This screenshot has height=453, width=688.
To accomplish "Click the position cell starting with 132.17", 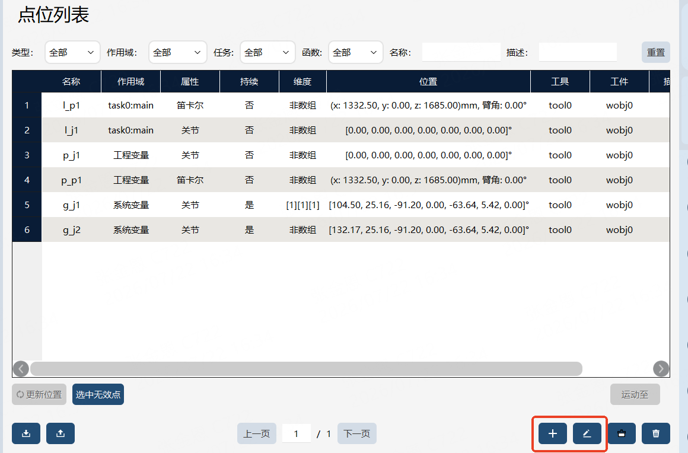I will (x=429, y=230).
